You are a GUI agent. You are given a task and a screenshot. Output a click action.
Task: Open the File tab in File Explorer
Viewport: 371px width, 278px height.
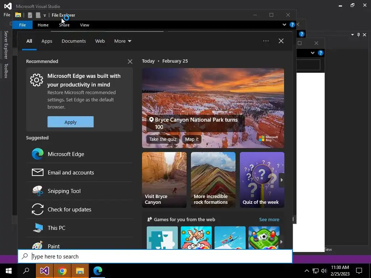[x=22, y=25]
